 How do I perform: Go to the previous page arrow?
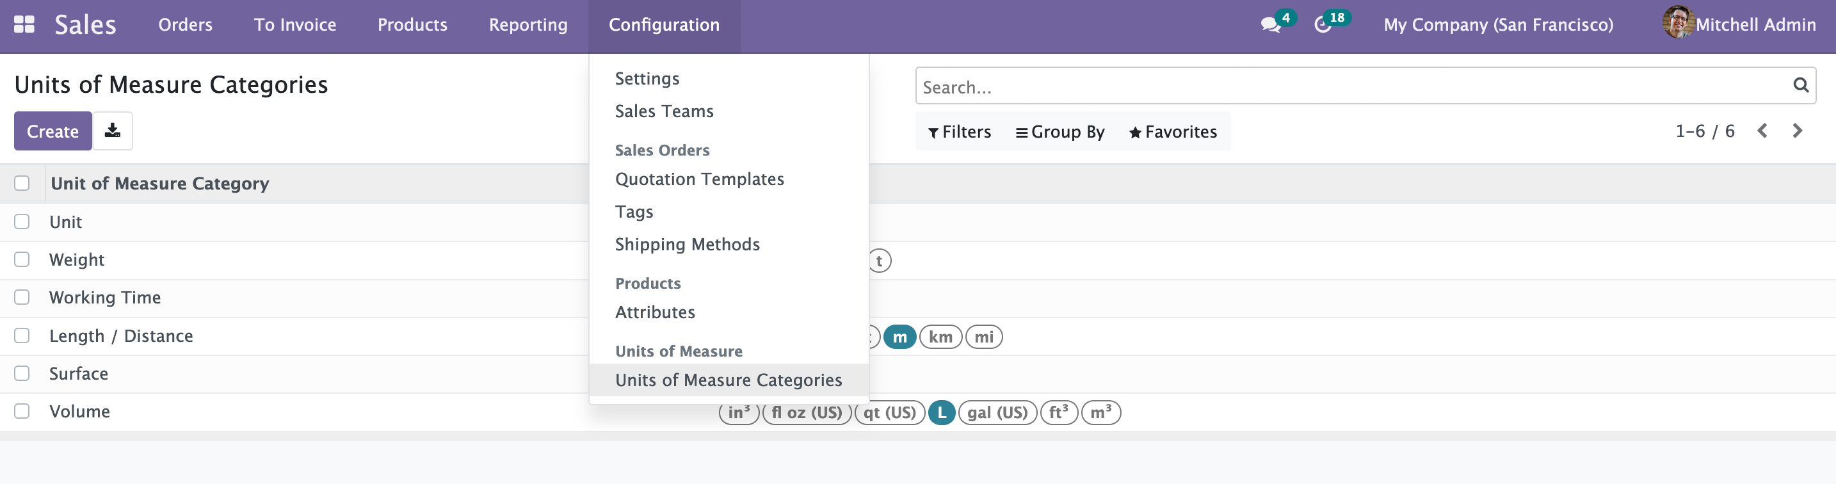pyautogui.click(x=1762, y=131)
